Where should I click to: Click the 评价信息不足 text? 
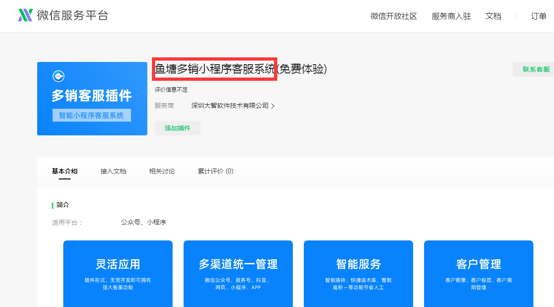coord(171,90)
